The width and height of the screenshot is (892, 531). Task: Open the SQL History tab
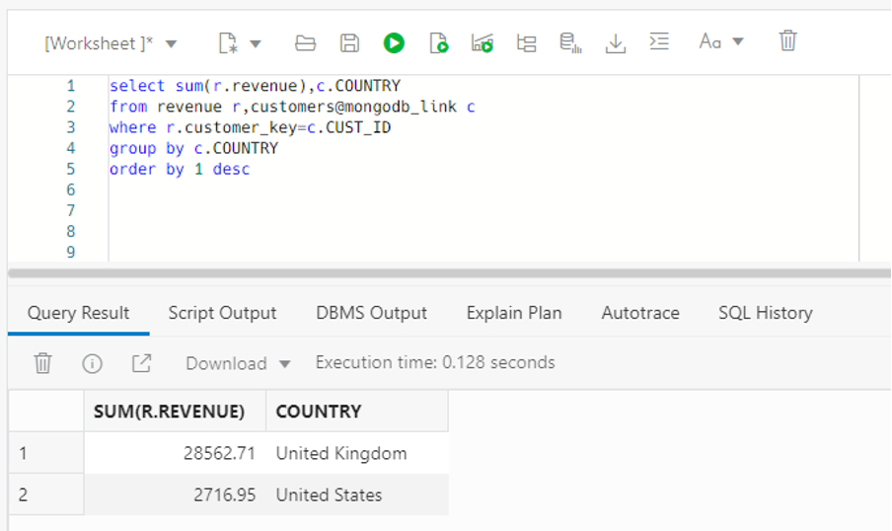click(x=766, y=313)
